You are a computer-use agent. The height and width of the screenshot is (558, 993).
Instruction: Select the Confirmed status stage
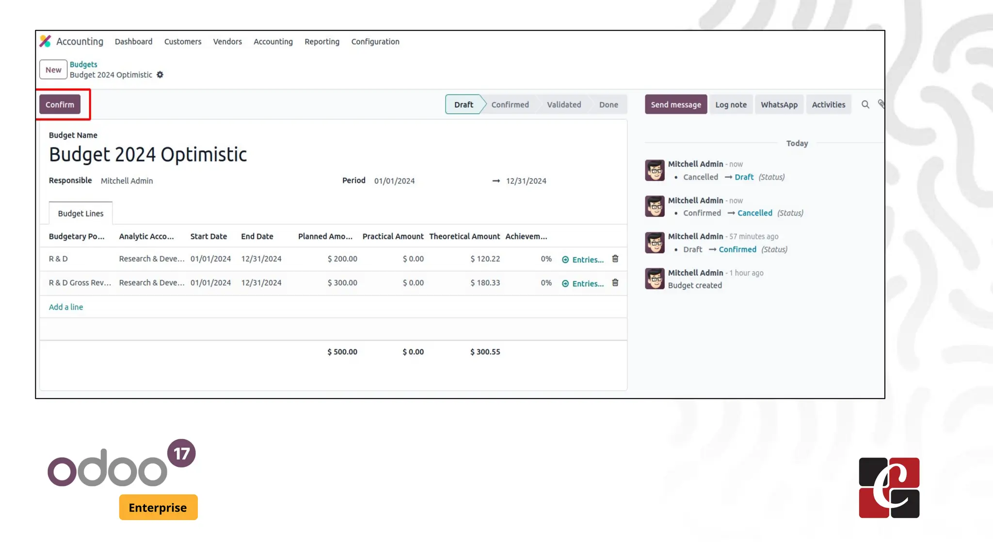click(x=510, y=105)
